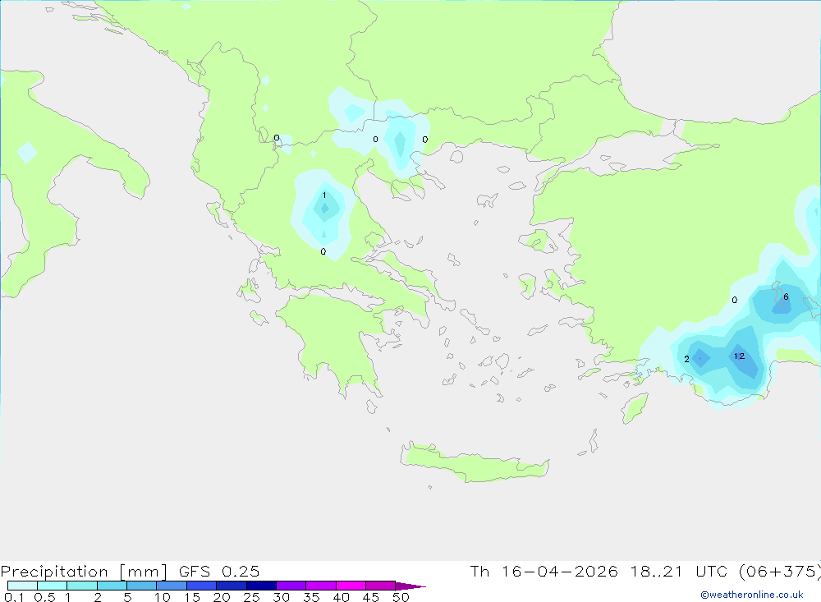The image size is (821, 602).
Task: Pick the 5–10 mm legend color box
Action: click(141, 586)
